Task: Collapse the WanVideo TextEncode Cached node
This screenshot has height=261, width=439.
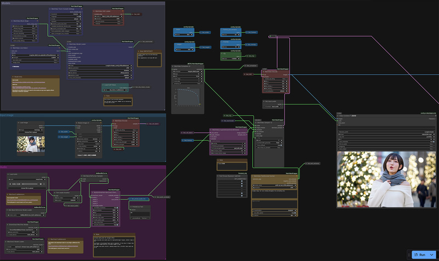Action: coord(253,176)
